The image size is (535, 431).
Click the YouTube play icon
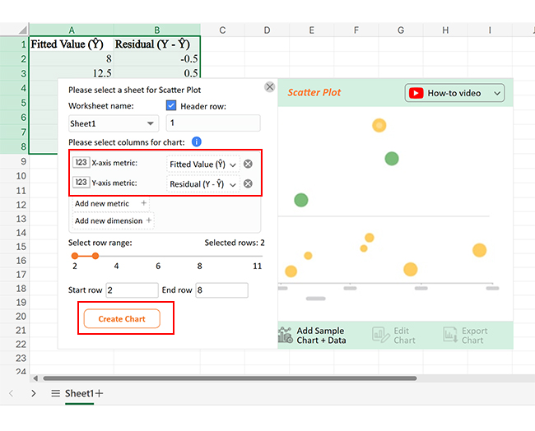(x=416, y=93)
